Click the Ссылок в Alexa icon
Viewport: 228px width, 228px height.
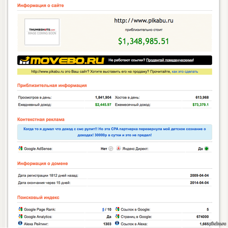(x=117, y=224)
